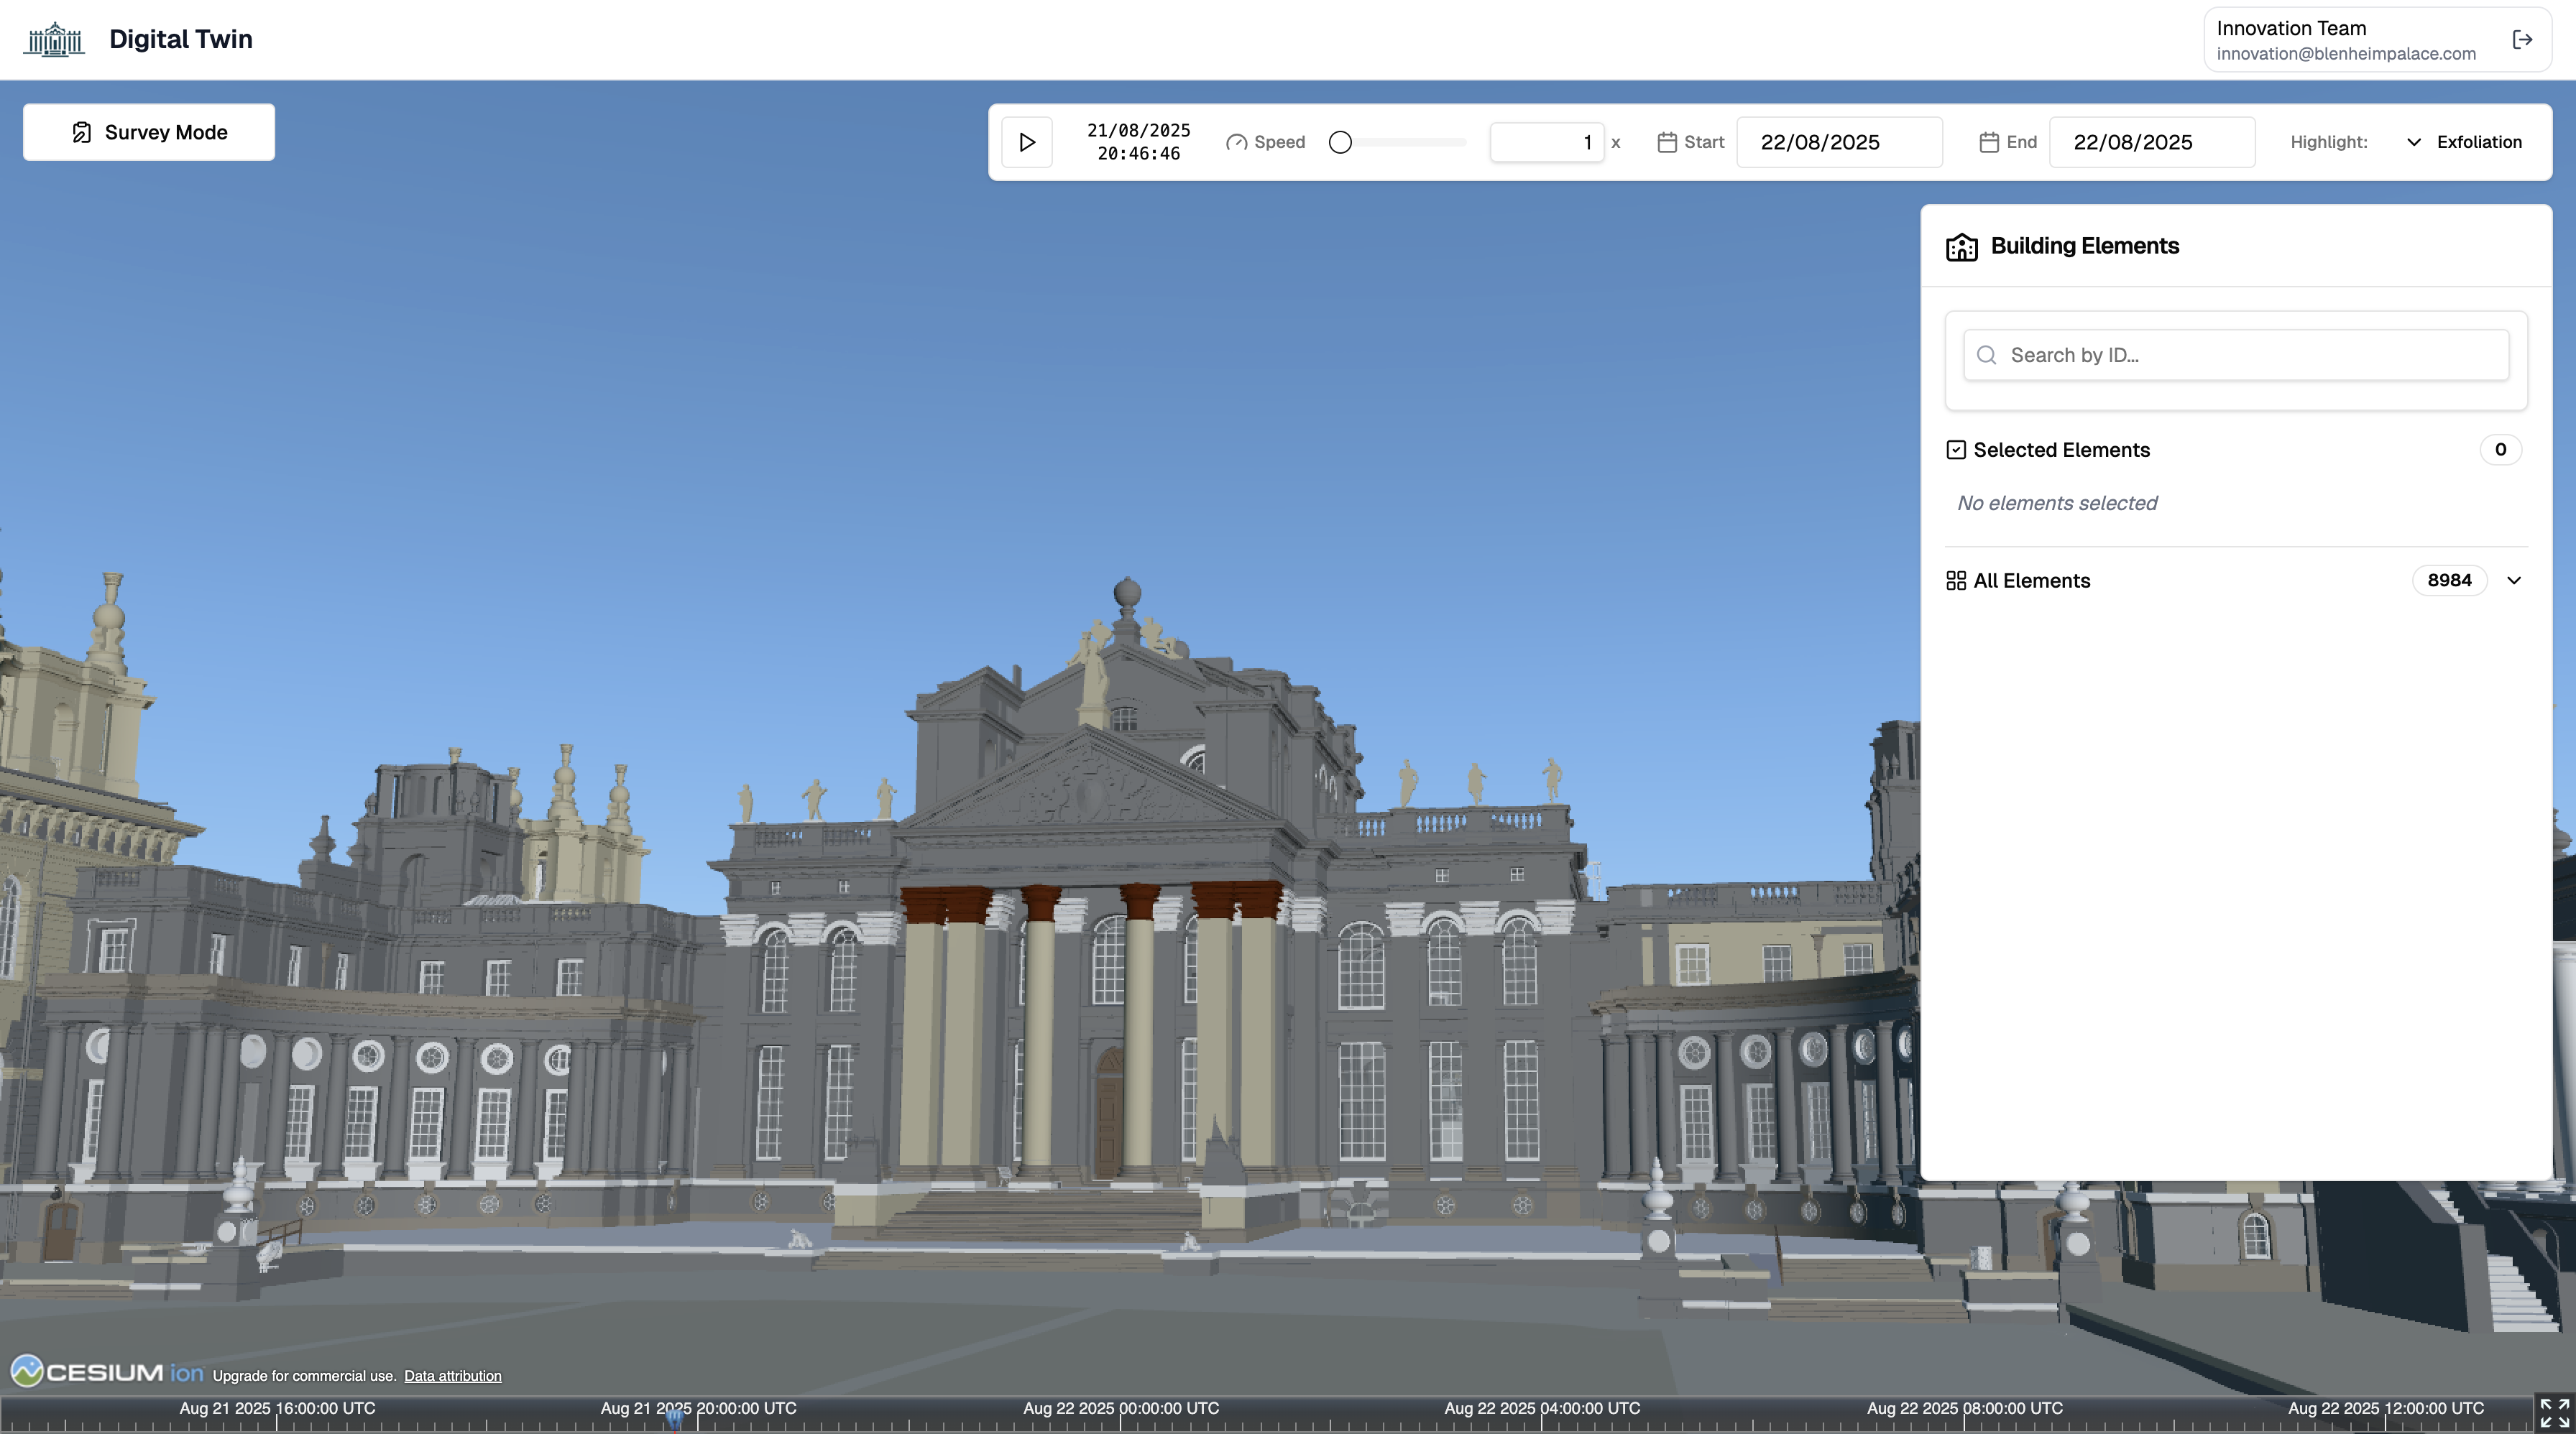Enter Survey Mode
Image resolution: width=2576 pixels, height=1434 pixels.
pyautogui.click(x=149, y=132)
